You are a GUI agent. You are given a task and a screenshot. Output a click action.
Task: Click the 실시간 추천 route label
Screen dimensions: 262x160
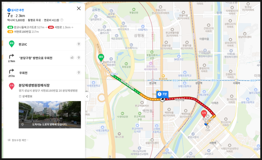(16, 10)
